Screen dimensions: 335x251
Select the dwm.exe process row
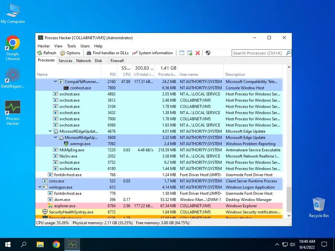pos(159,200)
